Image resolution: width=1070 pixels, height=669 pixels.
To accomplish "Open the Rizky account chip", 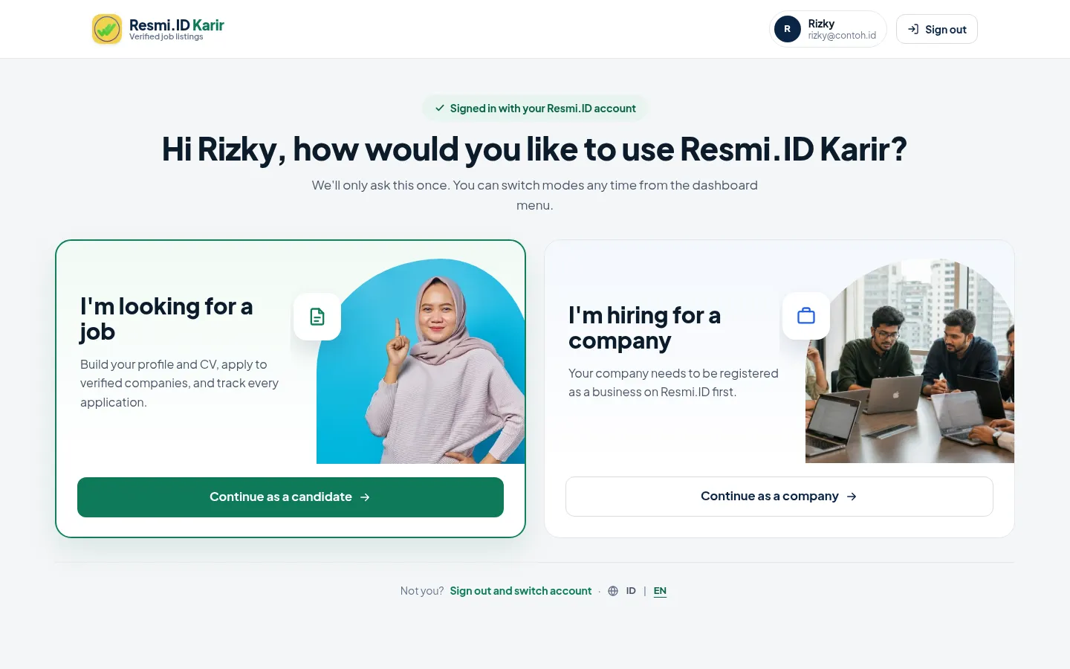I will click(828, 29).
